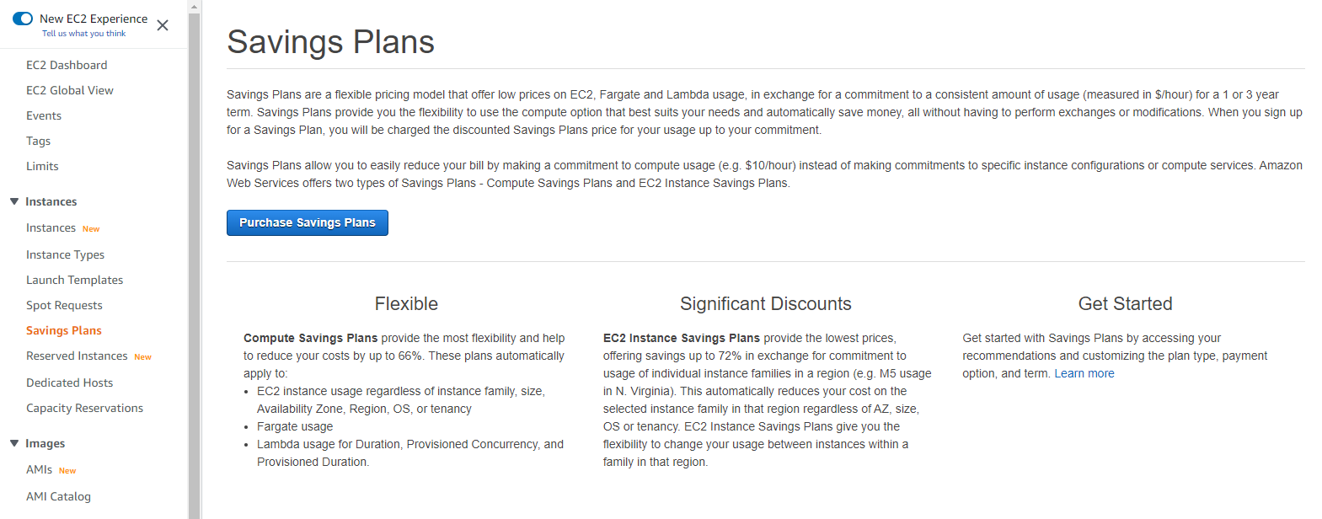
Task: Close the New EC2 Experience banner
Action: pos(163,25)
